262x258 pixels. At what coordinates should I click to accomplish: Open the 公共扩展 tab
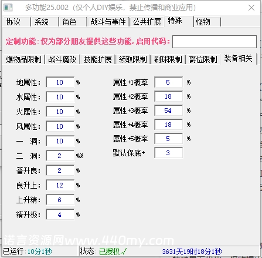147,22
